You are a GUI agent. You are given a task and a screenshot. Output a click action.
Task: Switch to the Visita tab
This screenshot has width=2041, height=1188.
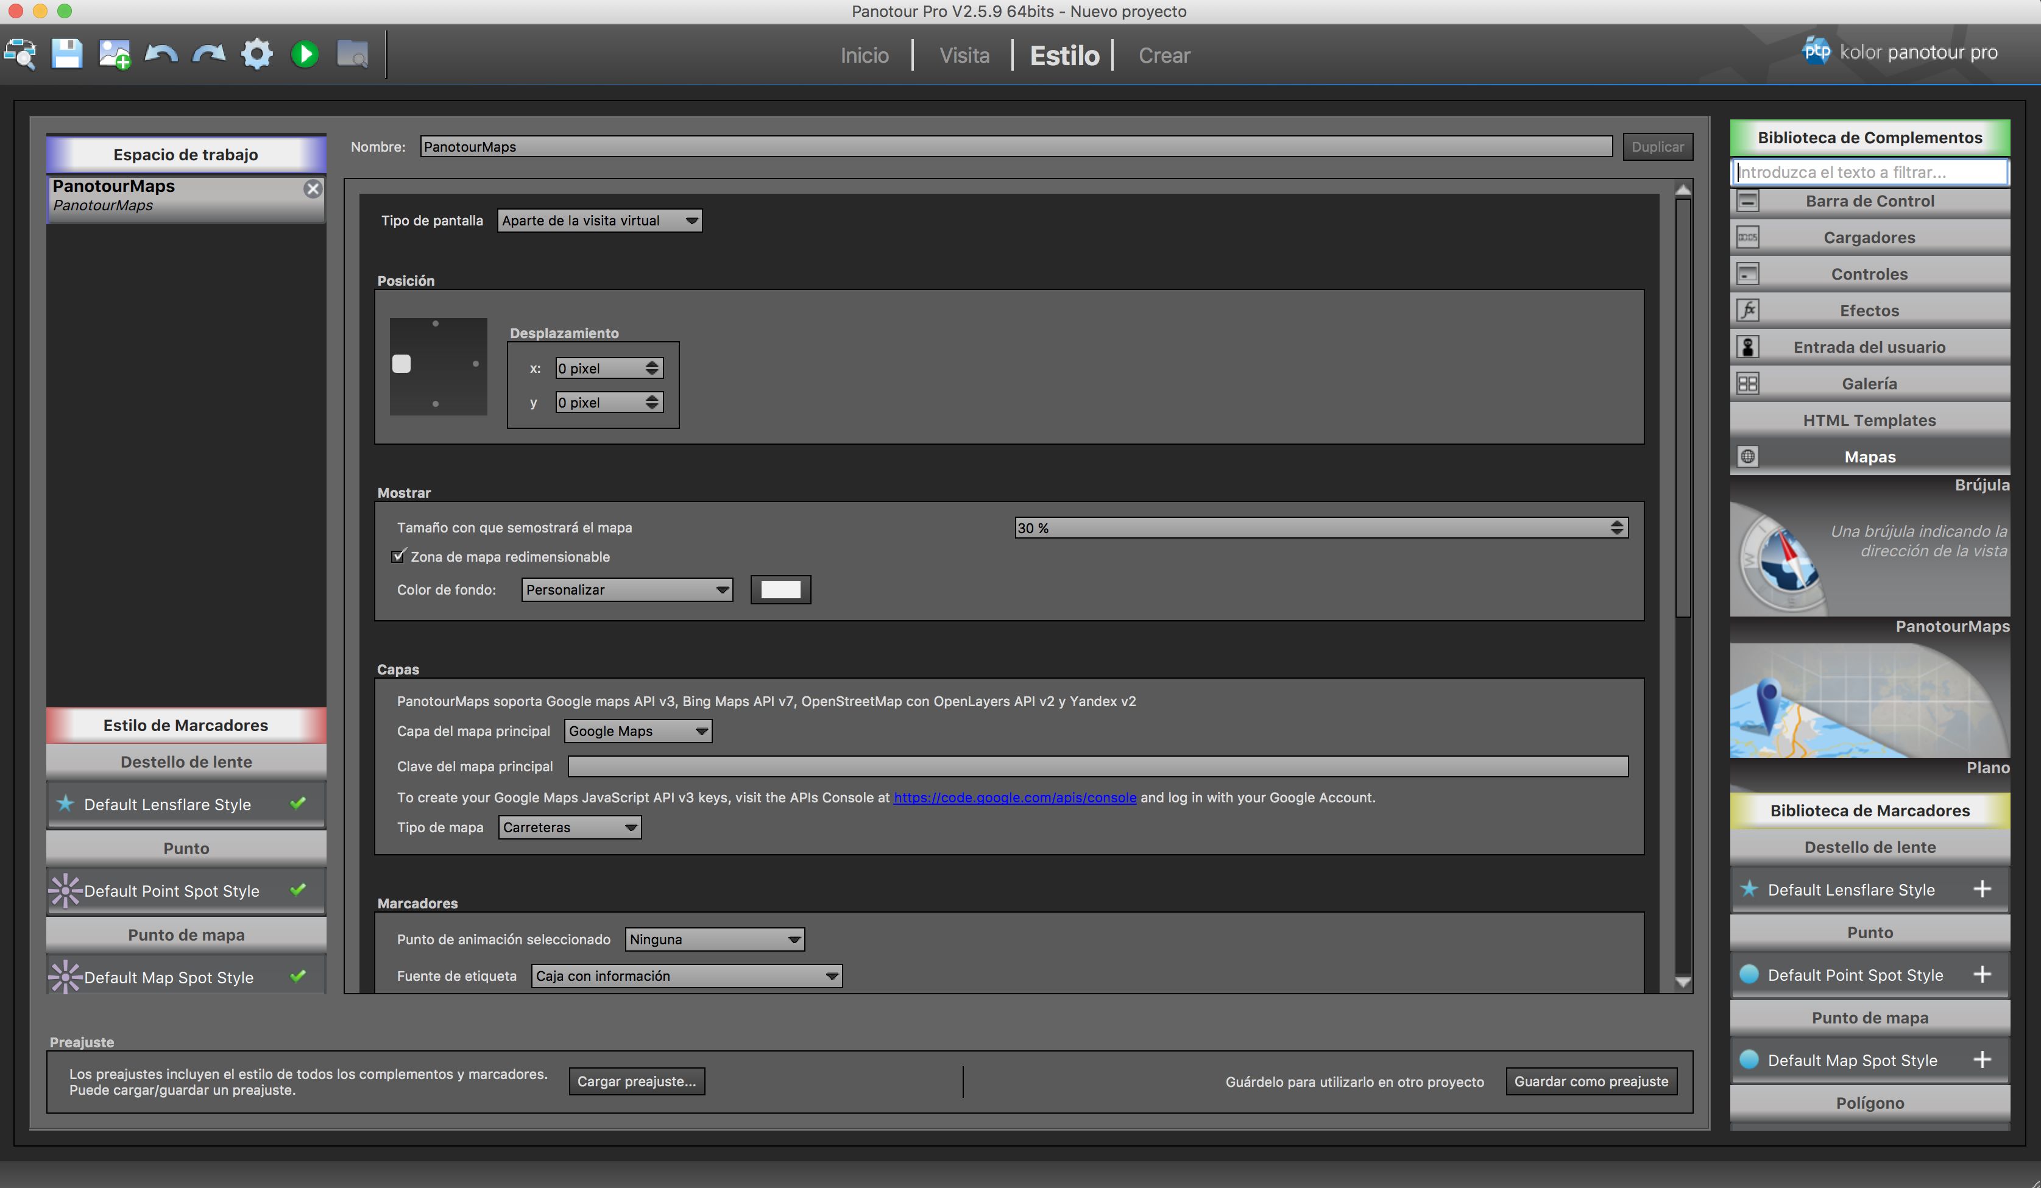964,55
